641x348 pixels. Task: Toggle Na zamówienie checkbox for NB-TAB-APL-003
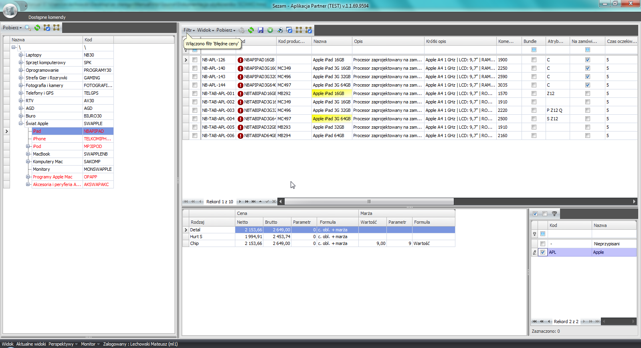588,110
